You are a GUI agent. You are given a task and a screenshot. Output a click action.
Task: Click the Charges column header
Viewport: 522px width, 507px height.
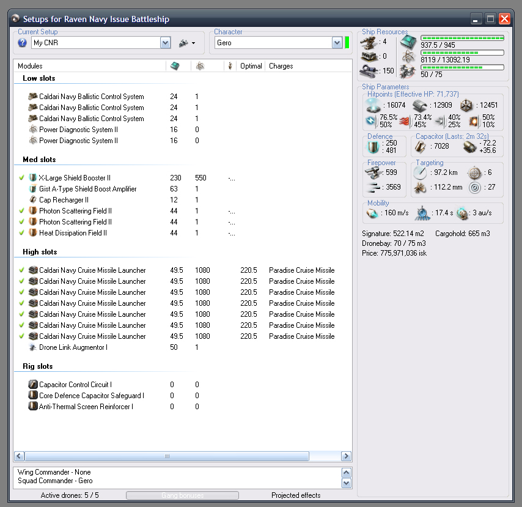point(281,66)
